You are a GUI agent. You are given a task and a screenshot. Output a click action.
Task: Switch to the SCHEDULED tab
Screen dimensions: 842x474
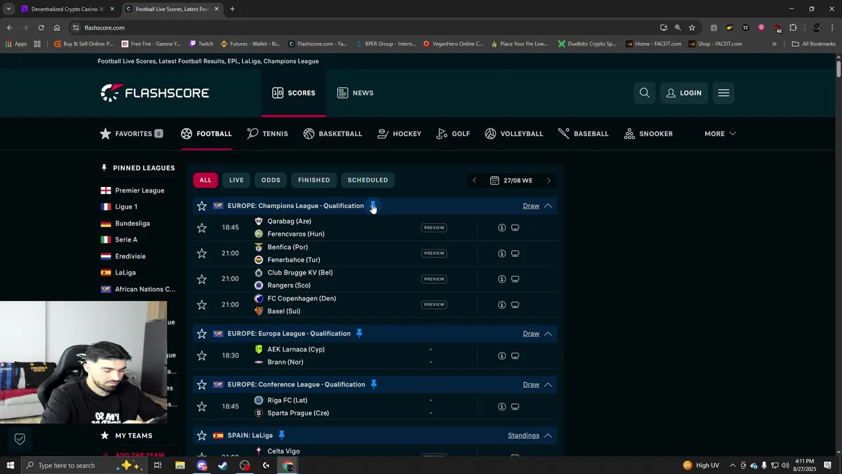click(x=368, y=180)
